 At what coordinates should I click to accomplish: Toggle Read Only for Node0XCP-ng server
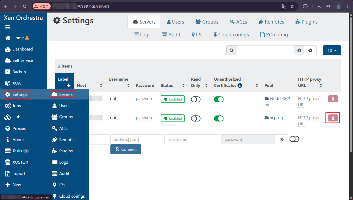click(x=196, y=99)
